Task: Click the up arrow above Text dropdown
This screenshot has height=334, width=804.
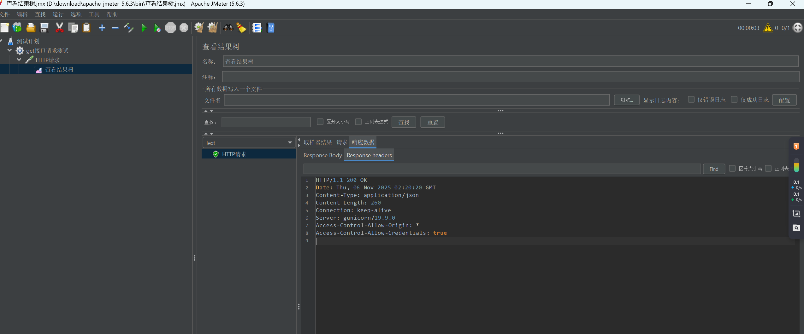Action: (x=206, y=134)
